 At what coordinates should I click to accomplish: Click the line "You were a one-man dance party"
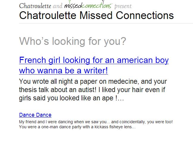tap(77, 127)
